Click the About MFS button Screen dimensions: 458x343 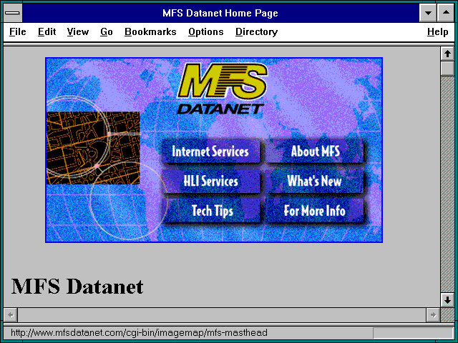[x=315, y=151]
